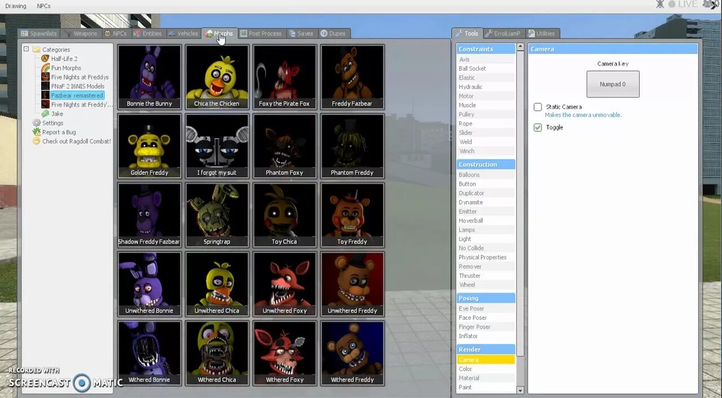The image size is (722, 398).
Task: Switch to the Spawnlists tab
Action: (39, 33)
